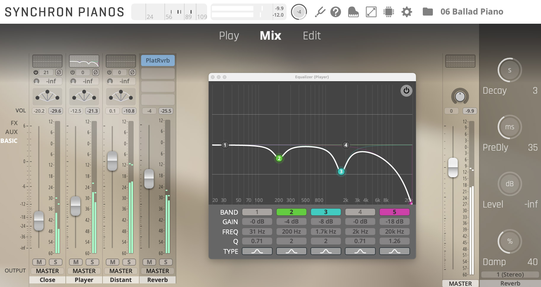Click the PreDly ms knob
Viewport: 541px width, 287px height.
(510, 127)
